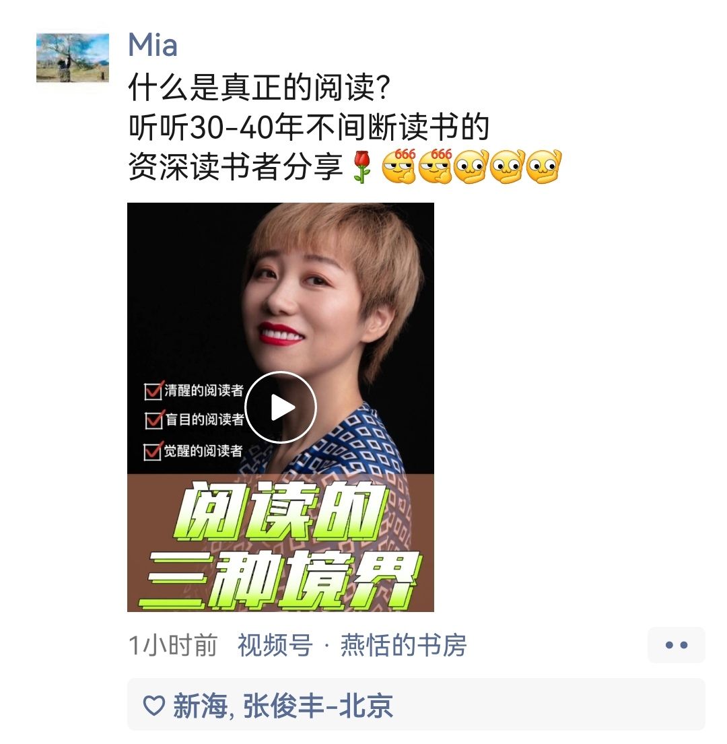Click the 盲目的阅读者 checkbox
Viewport: 727px width, 744px height.
click(x=153, y=420)
